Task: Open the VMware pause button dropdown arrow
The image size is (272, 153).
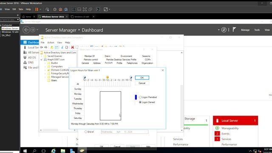Action: click(x=40, y=9)
